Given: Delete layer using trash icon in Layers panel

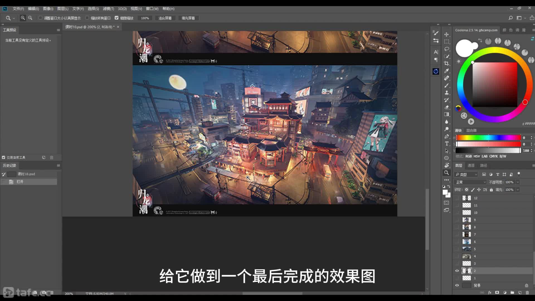Looking at the screenshot, I should (527, 293).
